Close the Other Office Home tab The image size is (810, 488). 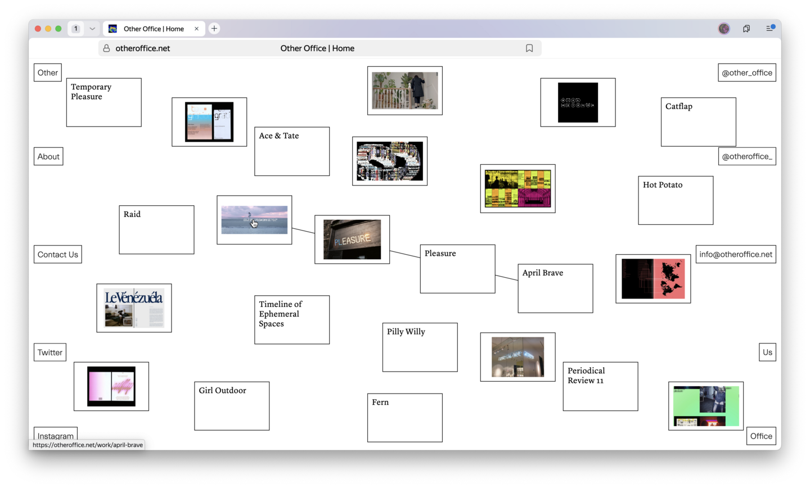point(196,29)
